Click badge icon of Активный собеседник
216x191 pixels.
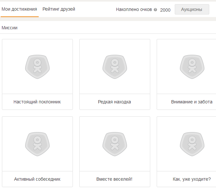(x=37, y=144)
